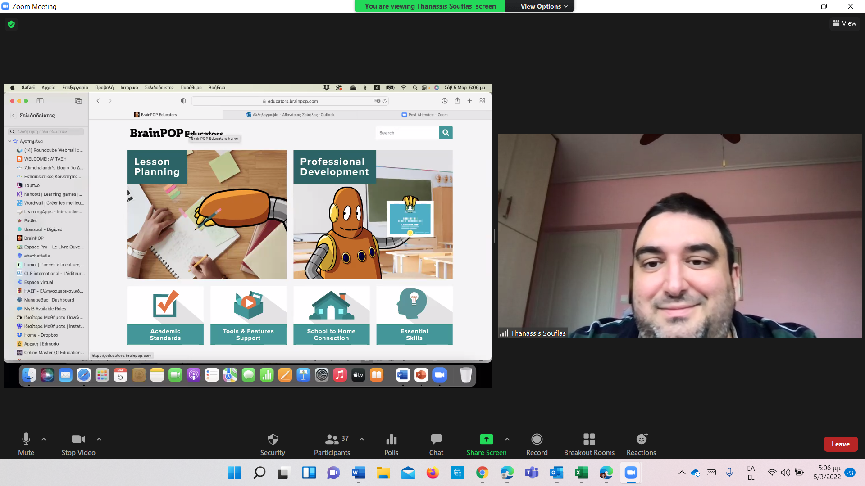Open the Lesson Planning card
This screenshot has width=865, height=486.
(207, 215)
